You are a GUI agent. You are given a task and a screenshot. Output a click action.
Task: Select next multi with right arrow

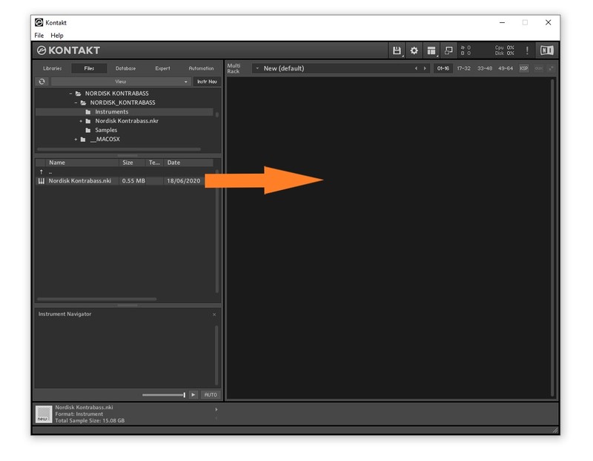(x=425, y=68)
